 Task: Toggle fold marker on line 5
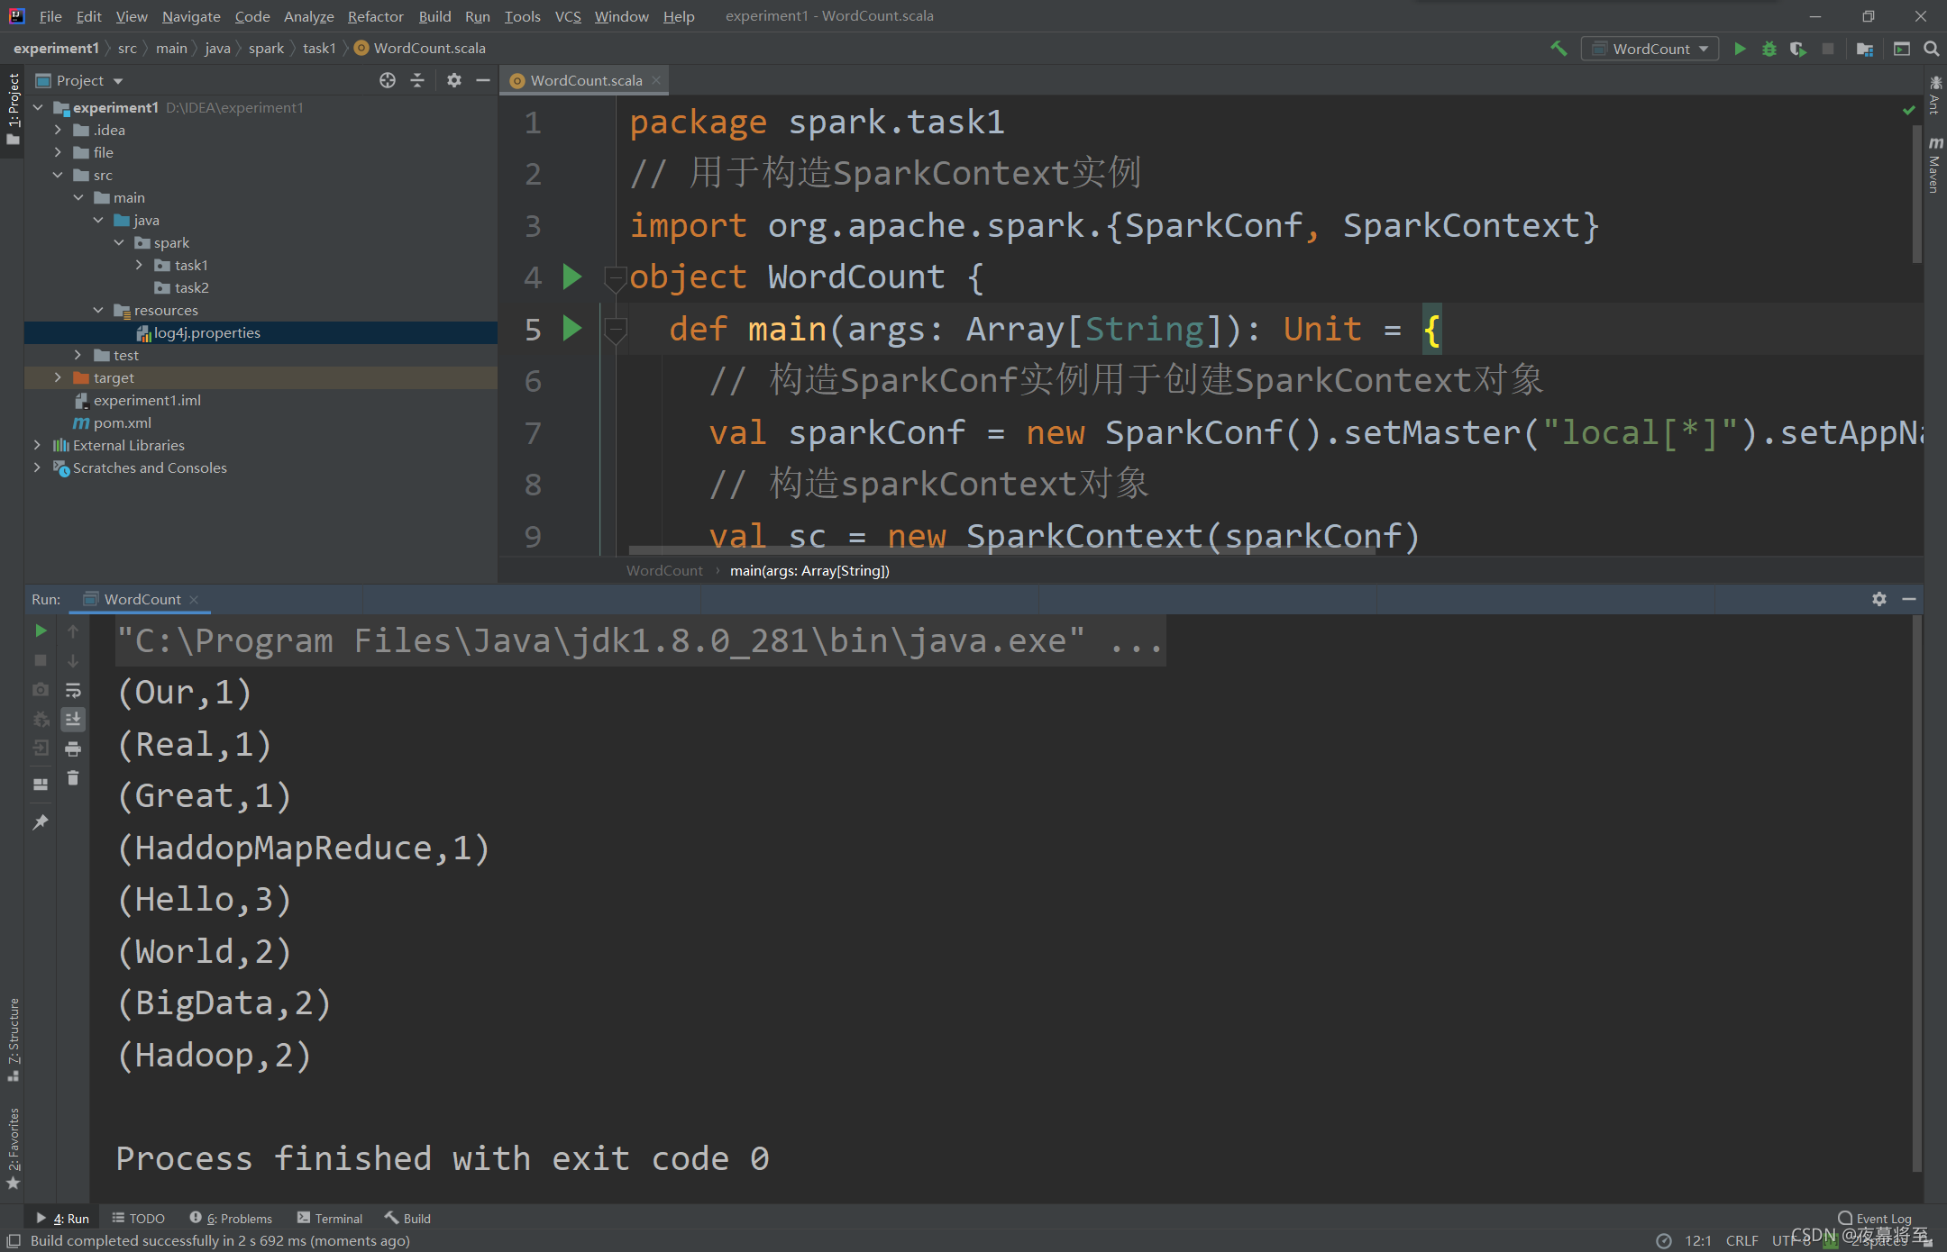coord(616,329)
